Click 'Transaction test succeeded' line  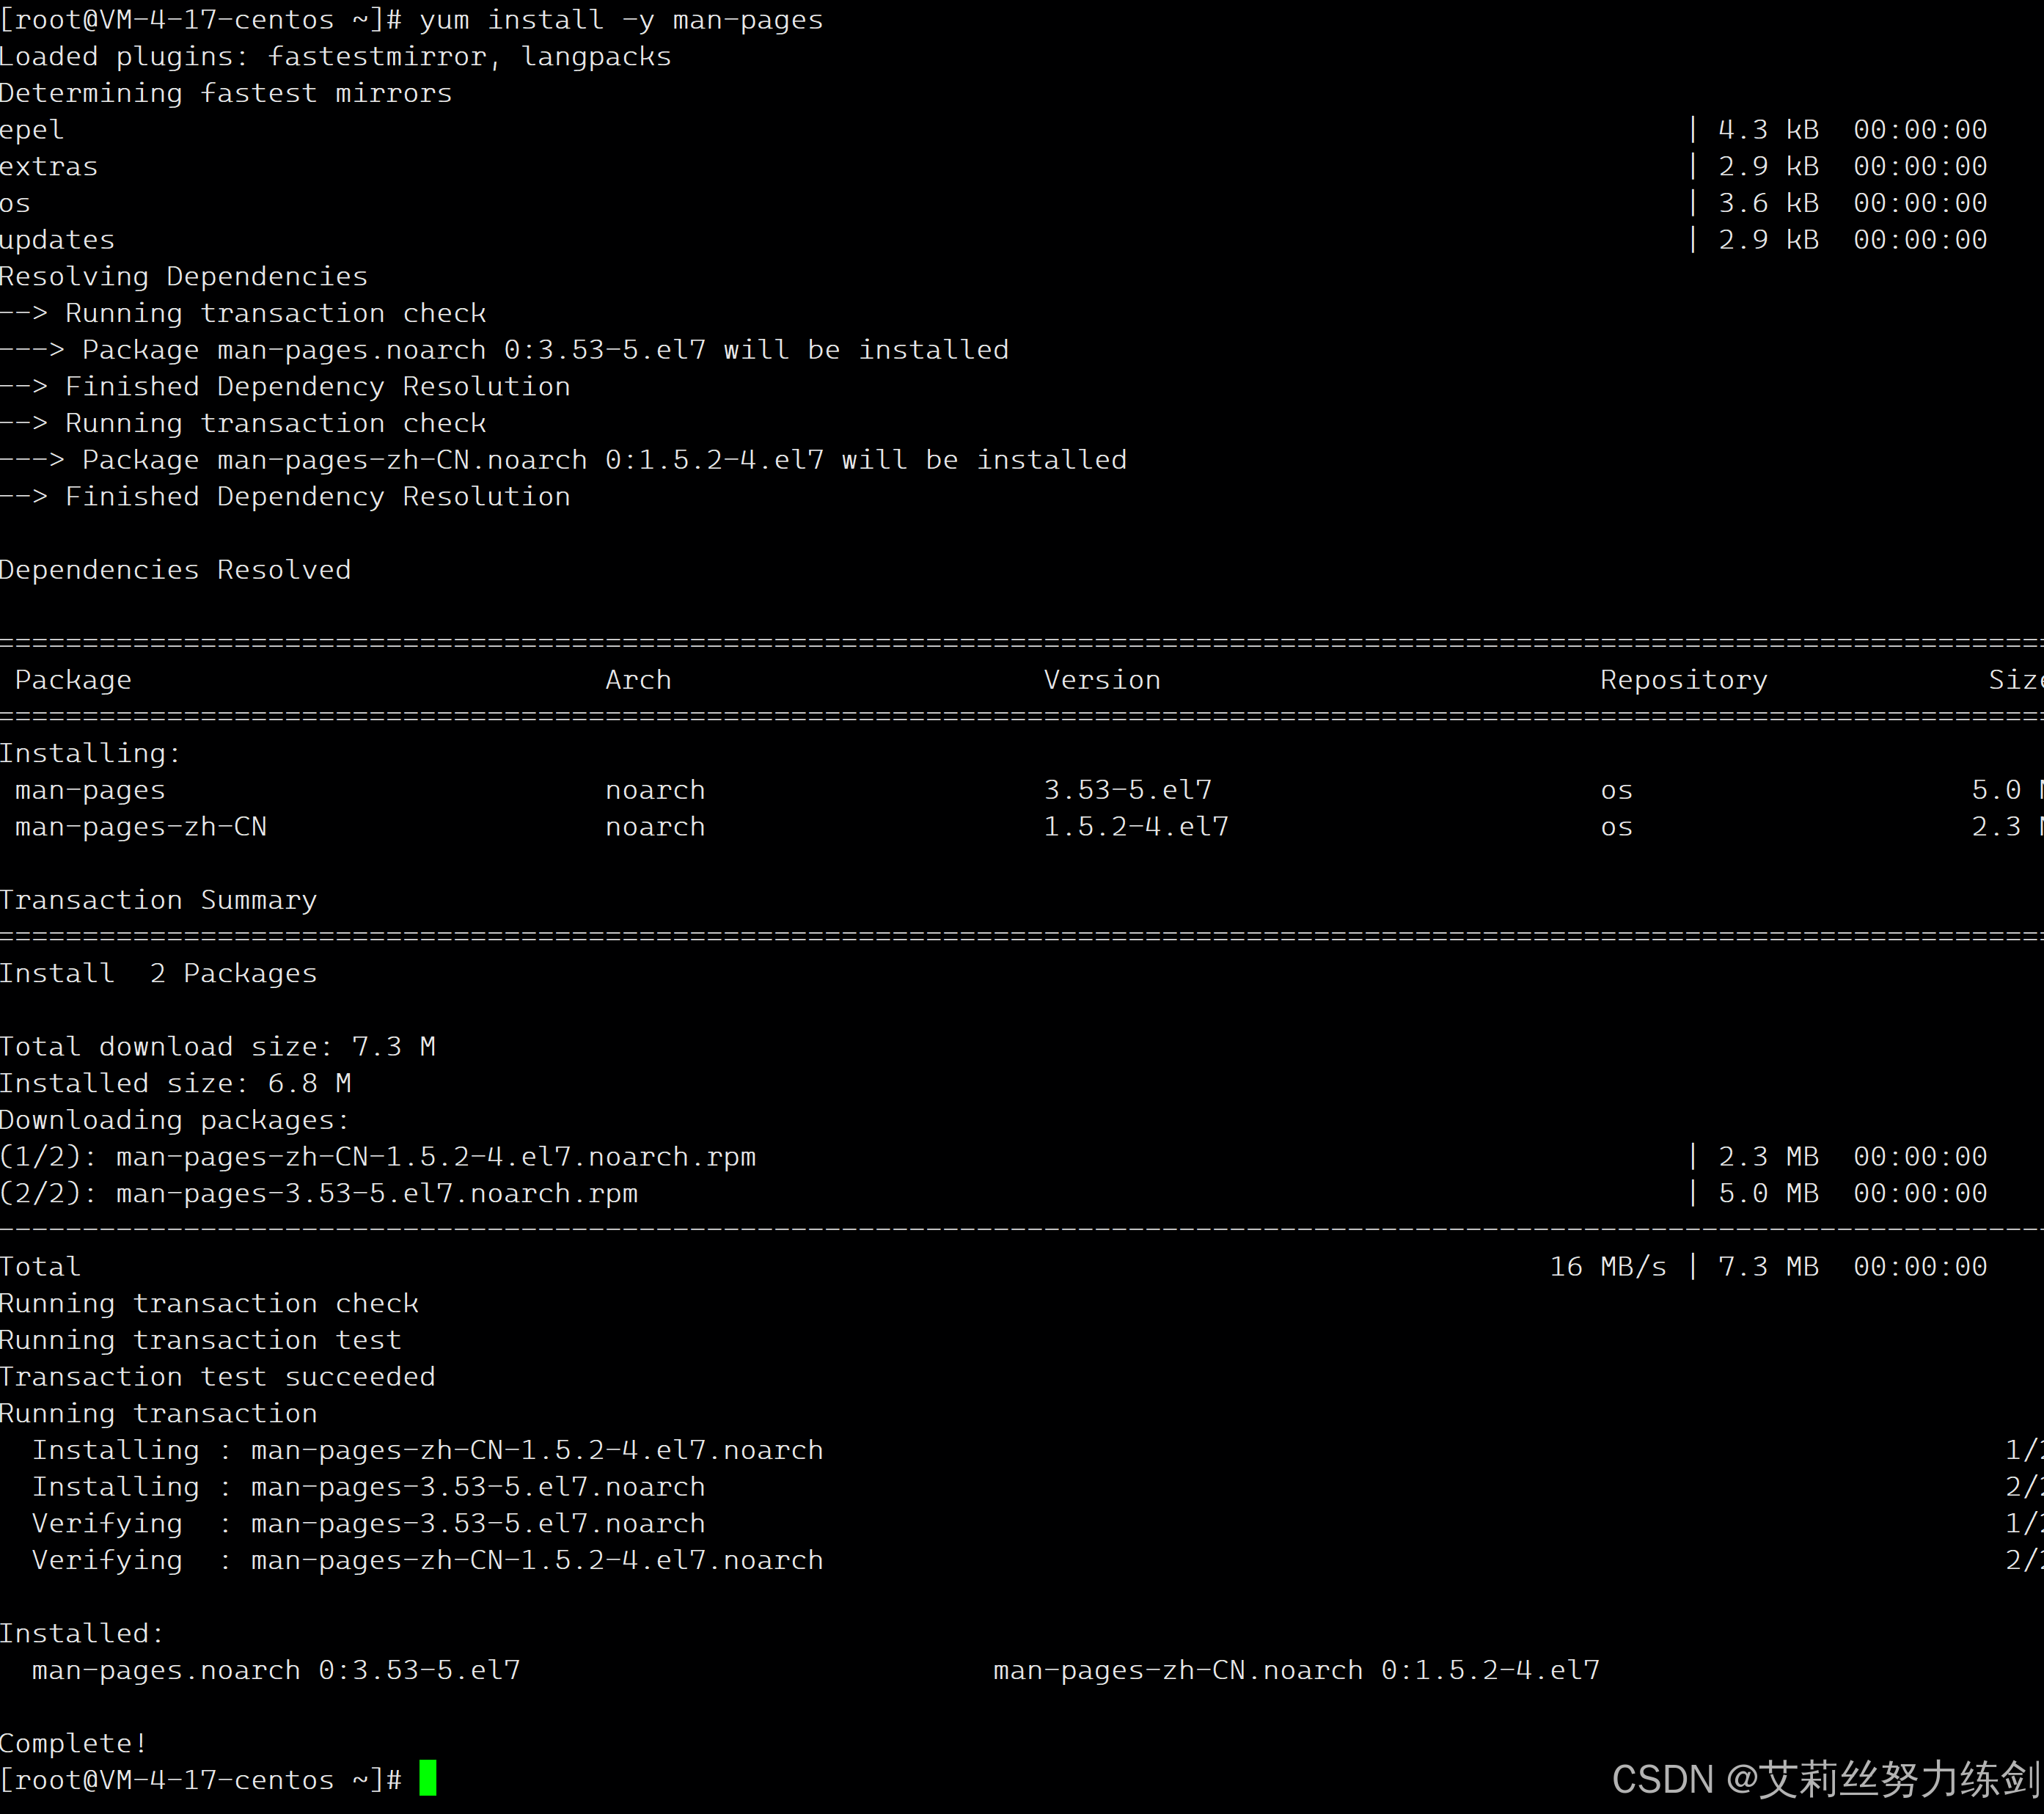pyautogui.click(x=217, y=1377)
